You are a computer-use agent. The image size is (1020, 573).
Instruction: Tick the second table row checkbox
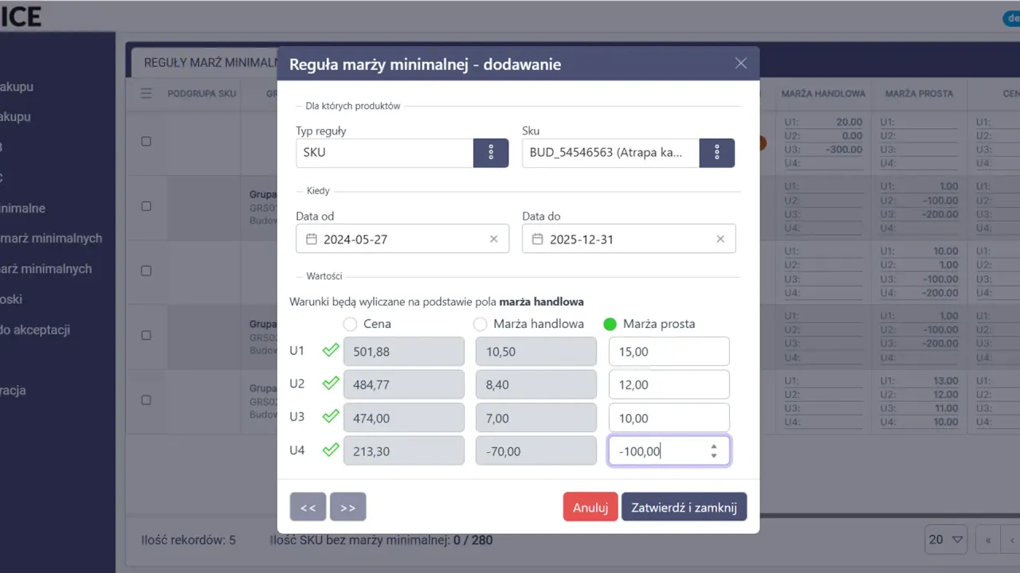(x=146, y=206)
